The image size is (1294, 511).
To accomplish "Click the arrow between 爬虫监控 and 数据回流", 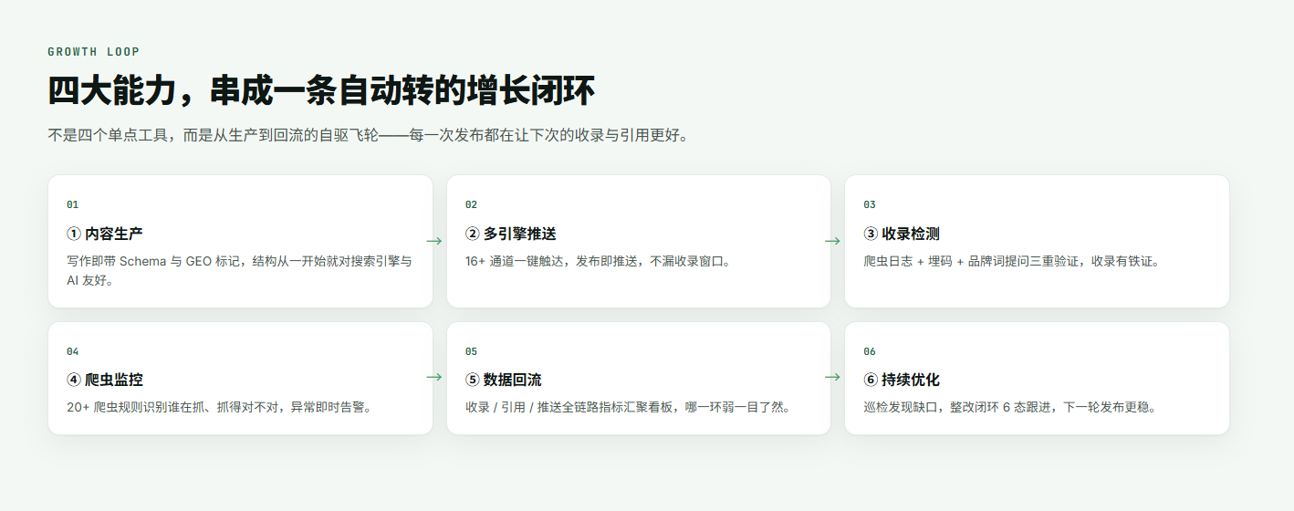I will coord(434,377).
